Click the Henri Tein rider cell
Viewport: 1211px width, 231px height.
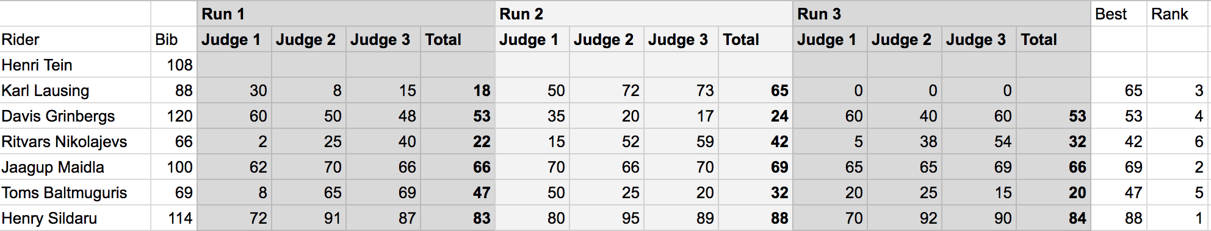click(75, 64)
